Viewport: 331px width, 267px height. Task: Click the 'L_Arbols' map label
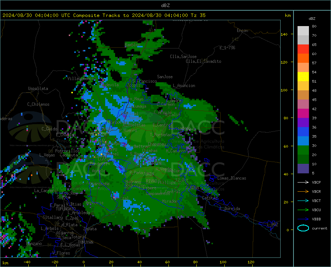(50, 228)
